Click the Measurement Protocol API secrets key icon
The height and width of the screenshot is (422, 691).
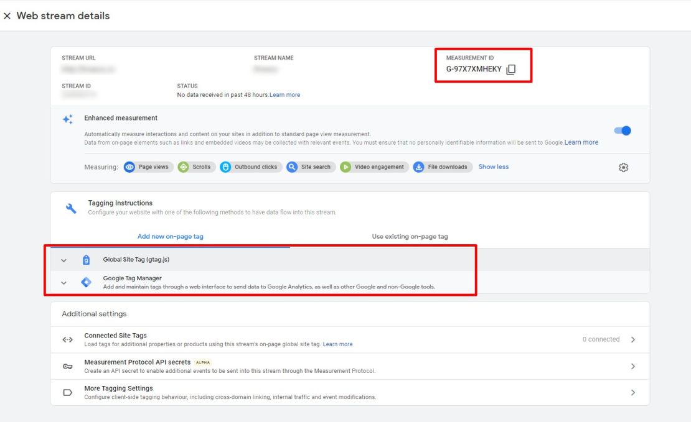pos(67,366)
